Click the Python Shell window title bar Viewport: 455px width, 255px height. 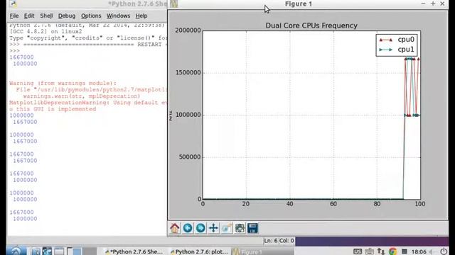pos(87,4)
